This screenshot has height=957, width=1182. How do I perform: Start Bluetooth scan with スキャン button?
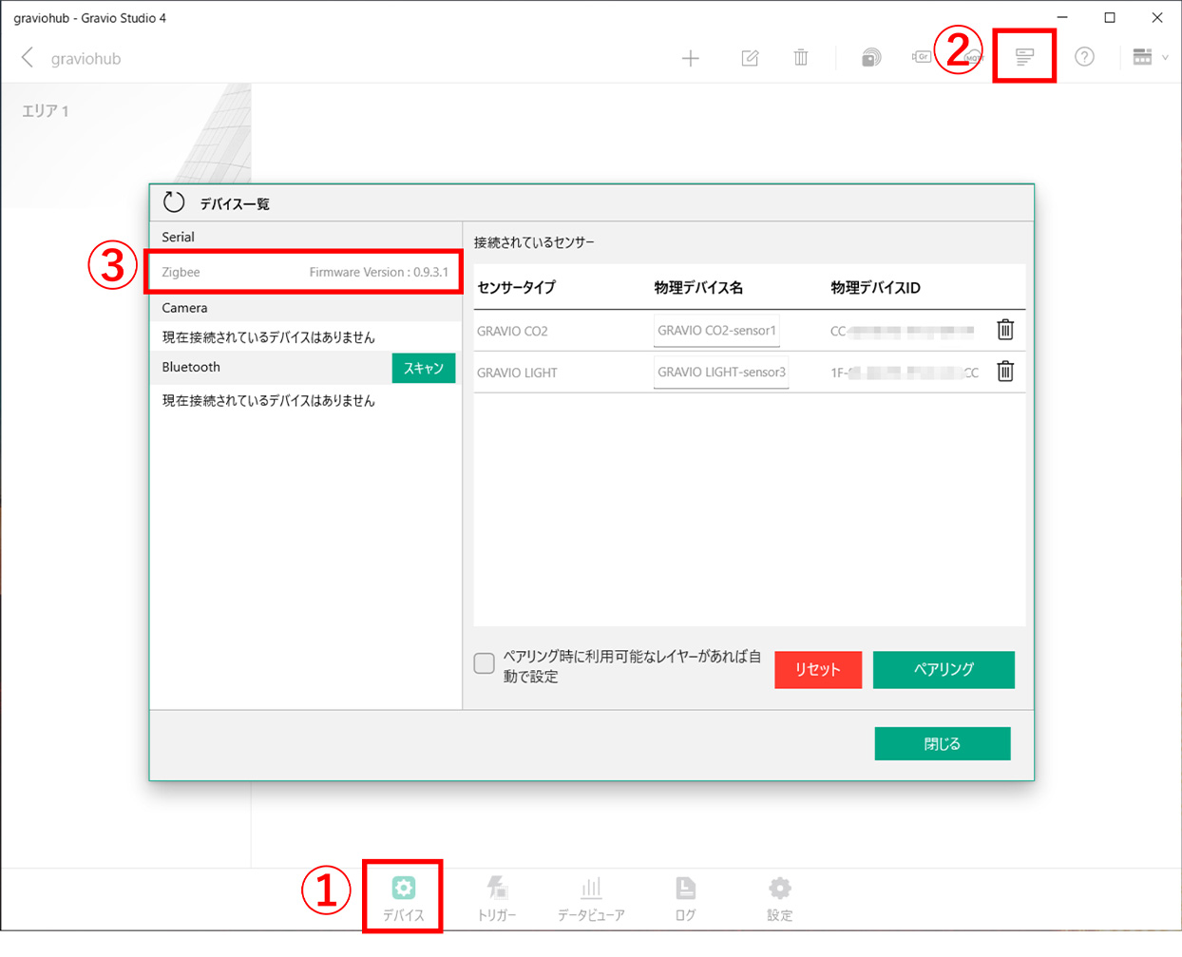[424, 368]
